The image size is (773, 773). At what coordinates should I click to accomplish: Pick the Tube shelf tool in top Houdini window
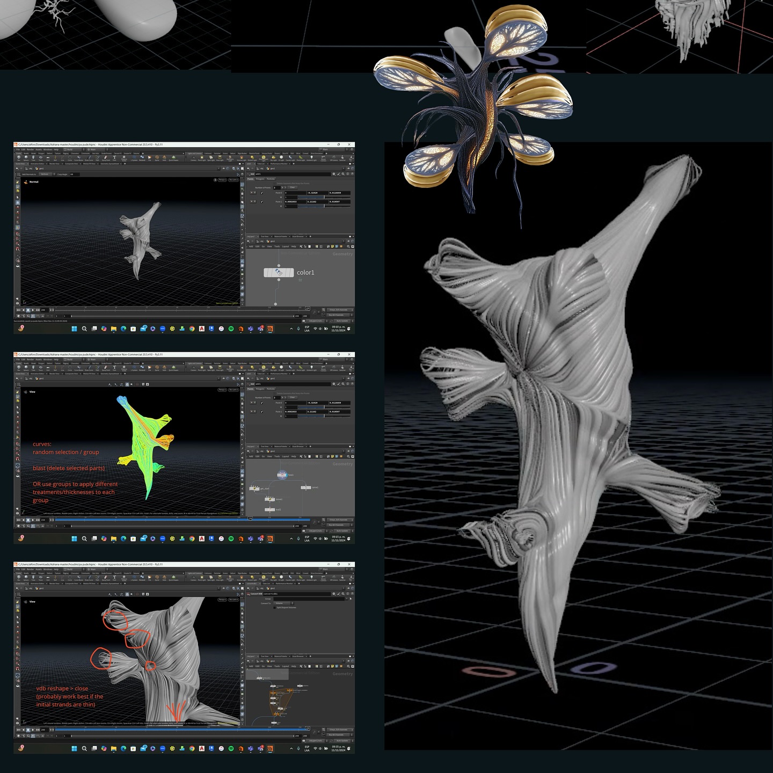pos(33,158)
